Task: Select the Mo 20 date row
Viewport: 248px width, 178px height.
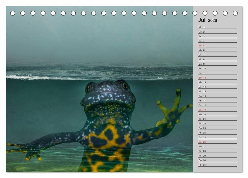Action: tap(217, 114)
